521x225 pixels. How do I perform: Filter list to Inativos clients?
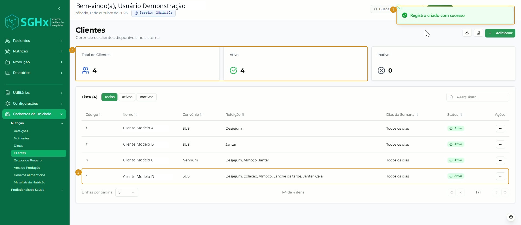coord(147,97)
